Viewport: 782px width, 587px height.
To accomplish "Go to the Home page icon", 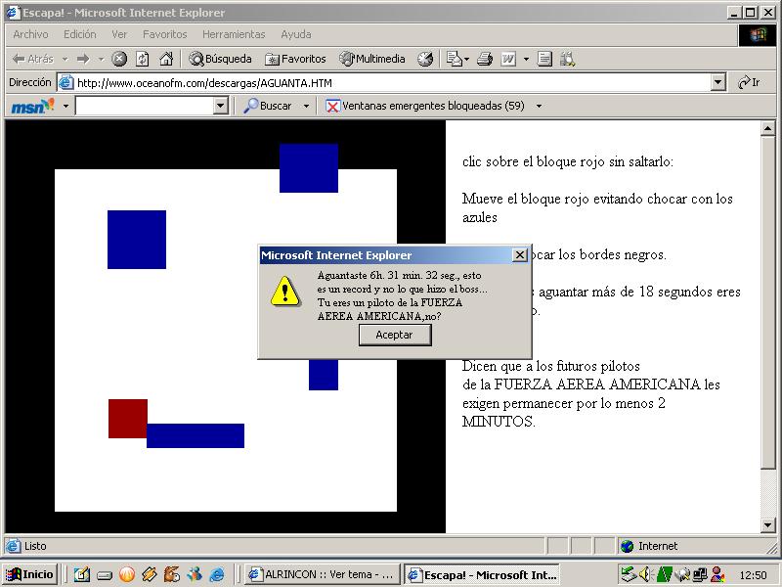I will coord(165,59).
